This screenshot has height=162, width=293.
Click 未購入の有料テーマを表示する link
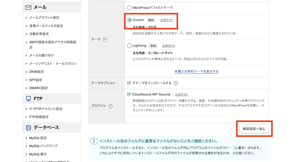(x=196, y=71)
